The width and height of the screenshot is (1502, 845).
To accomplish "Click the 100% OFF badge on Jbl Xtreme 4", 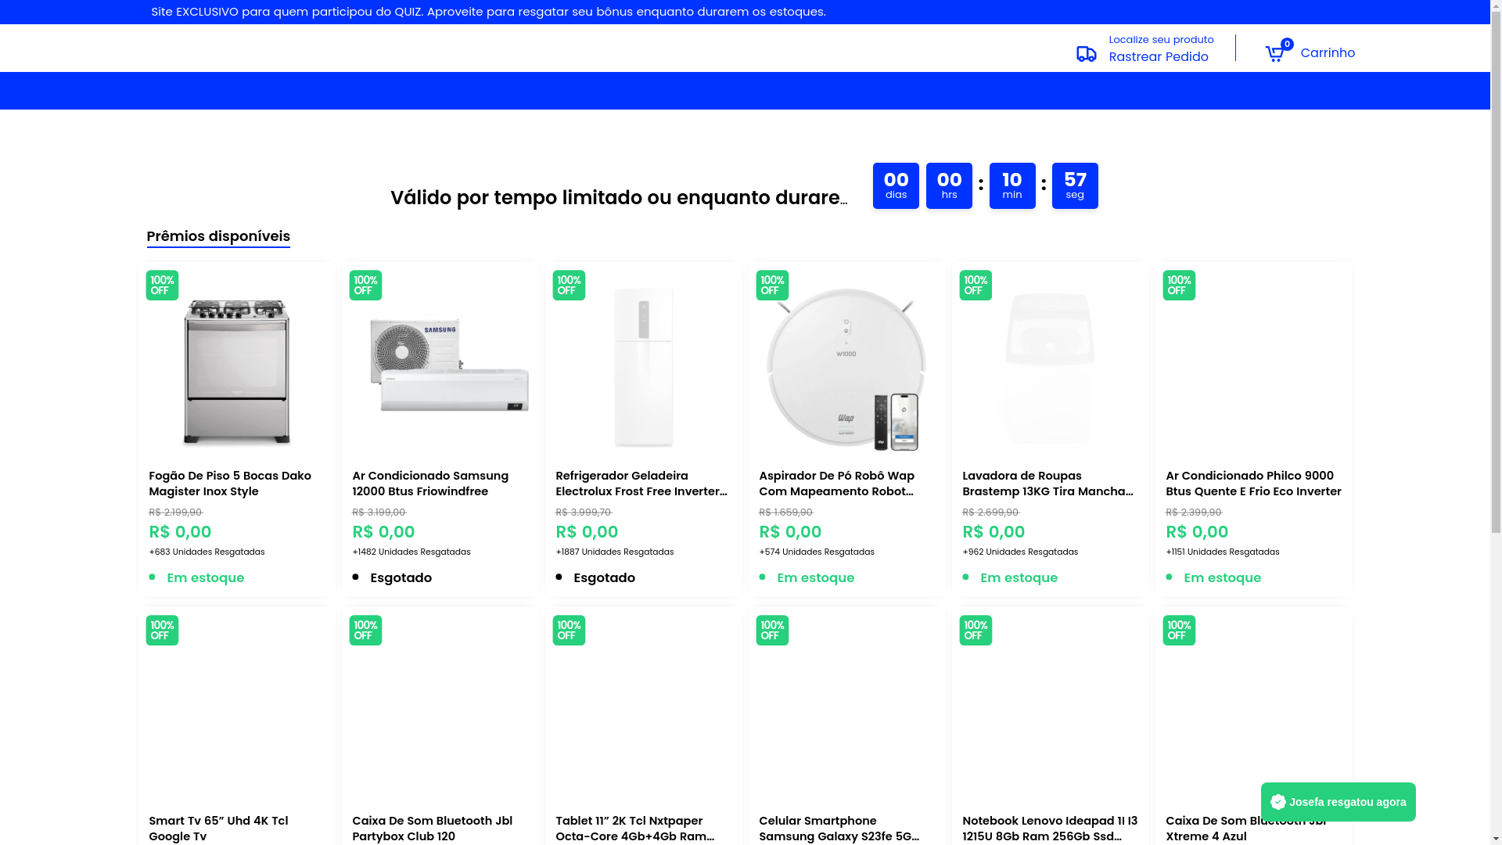I will [1179, 631].
